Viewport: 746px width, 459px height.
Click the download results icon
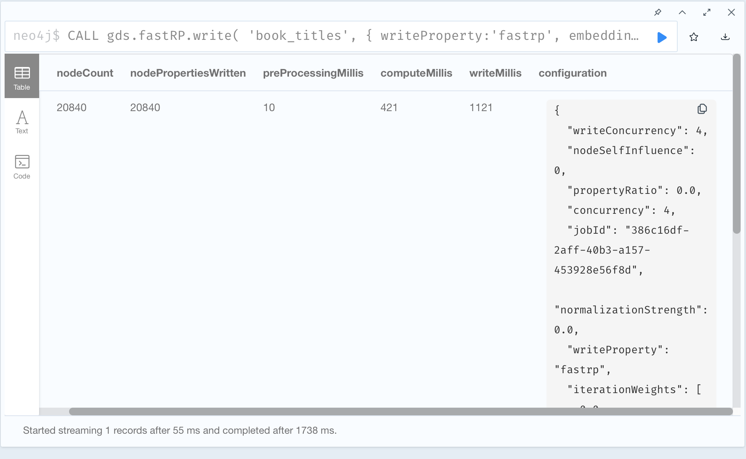(x=725, y=36)
